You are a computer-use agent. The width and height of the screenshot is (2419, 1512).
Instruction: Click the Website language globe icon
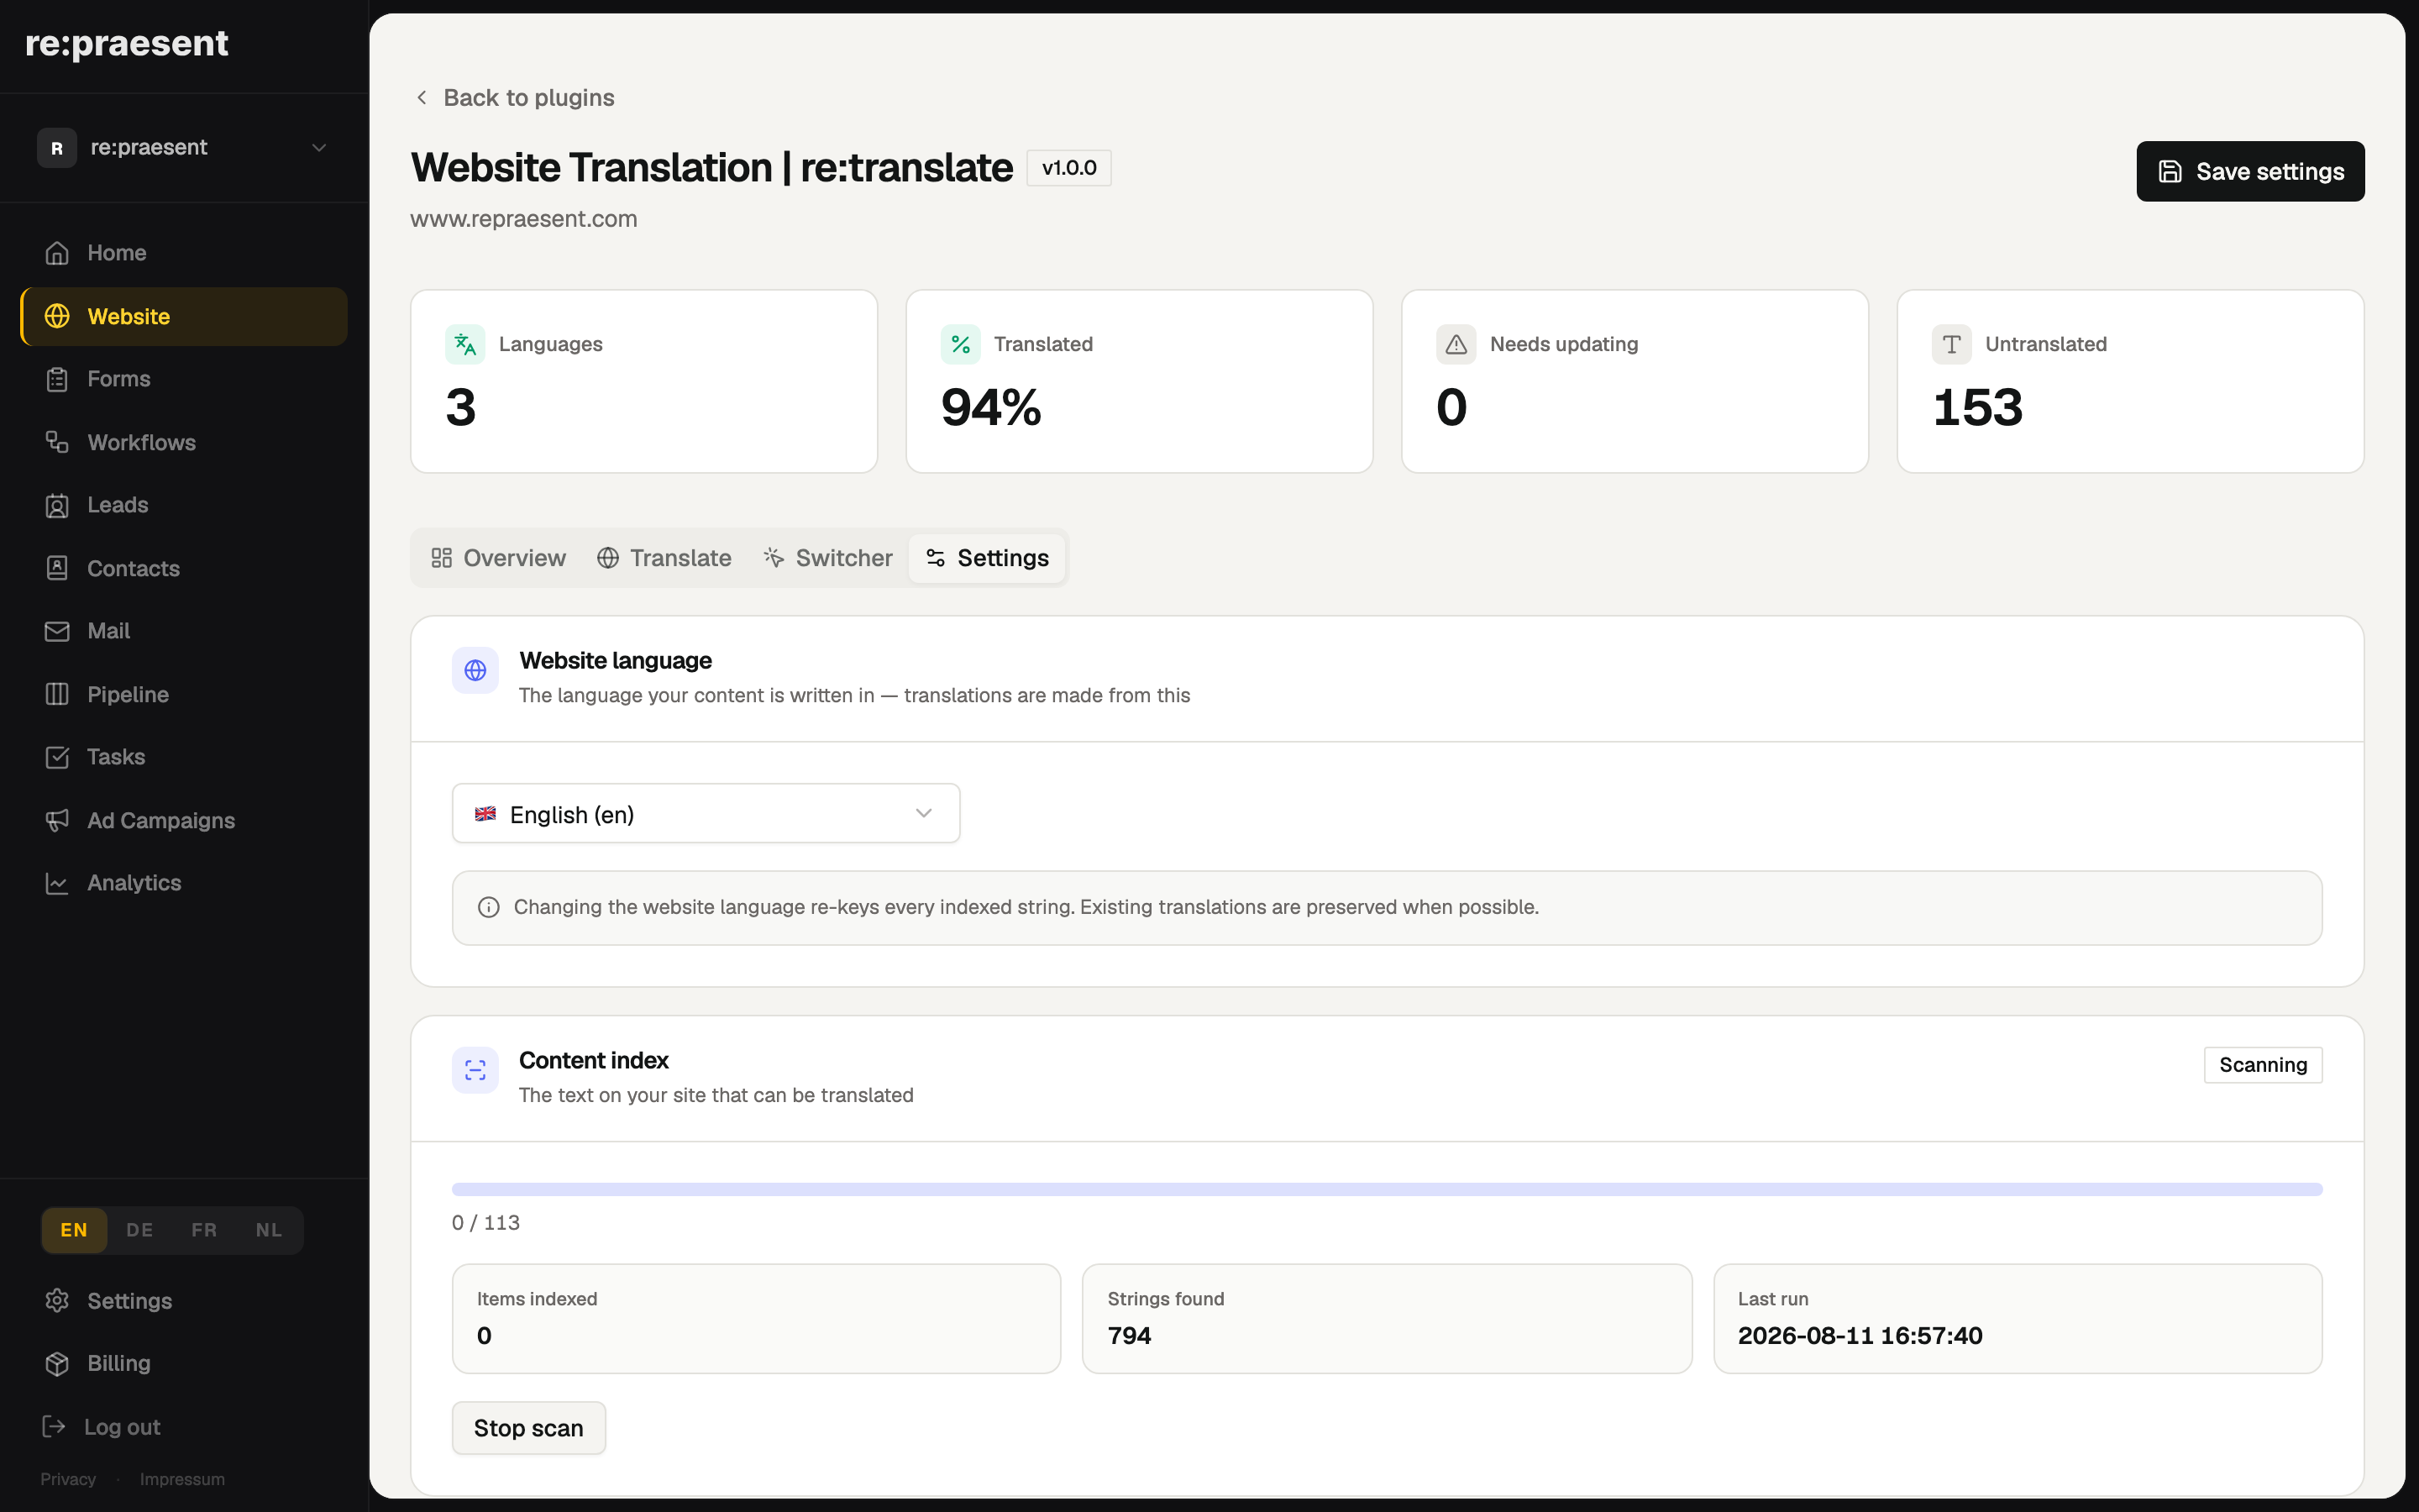(475, 670)
